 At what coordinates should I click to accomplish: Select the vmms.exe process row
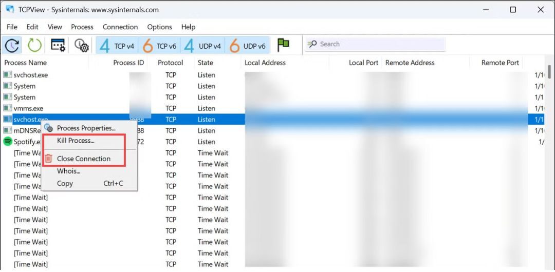[x=272, y=108]
